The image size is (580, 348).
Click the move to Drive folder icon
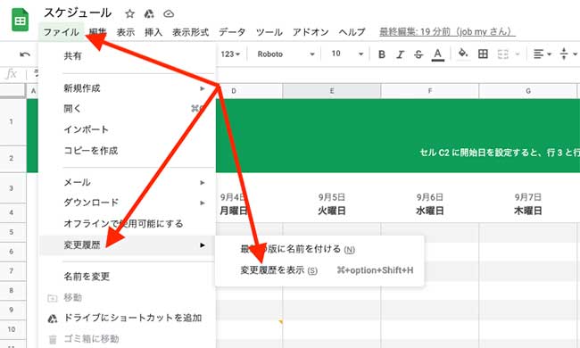click(149, 14)
